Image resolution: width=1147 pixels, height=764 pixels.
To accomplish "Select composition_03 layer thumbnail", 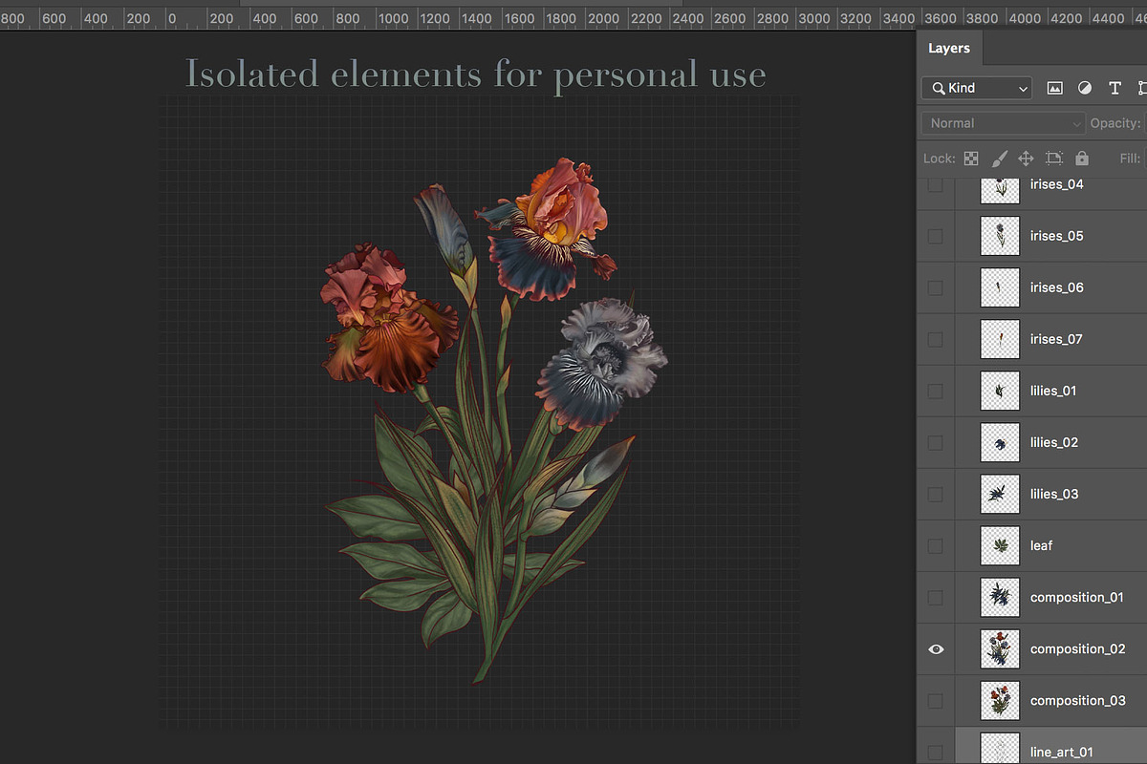I will pyautogui.click(x=1000, y=700).
